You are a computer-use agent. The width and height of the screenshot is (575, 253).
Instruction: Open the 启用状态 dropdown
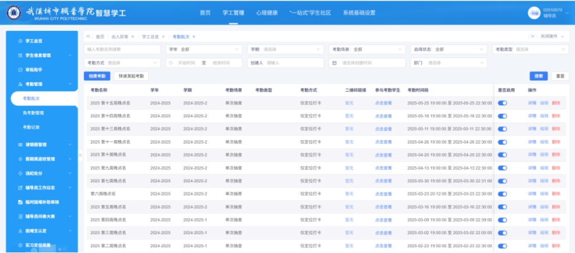pos(448,49)
